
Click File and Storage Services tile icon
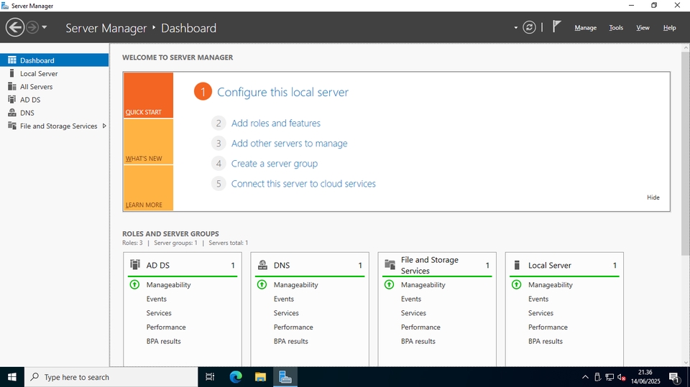pos(390,265)
